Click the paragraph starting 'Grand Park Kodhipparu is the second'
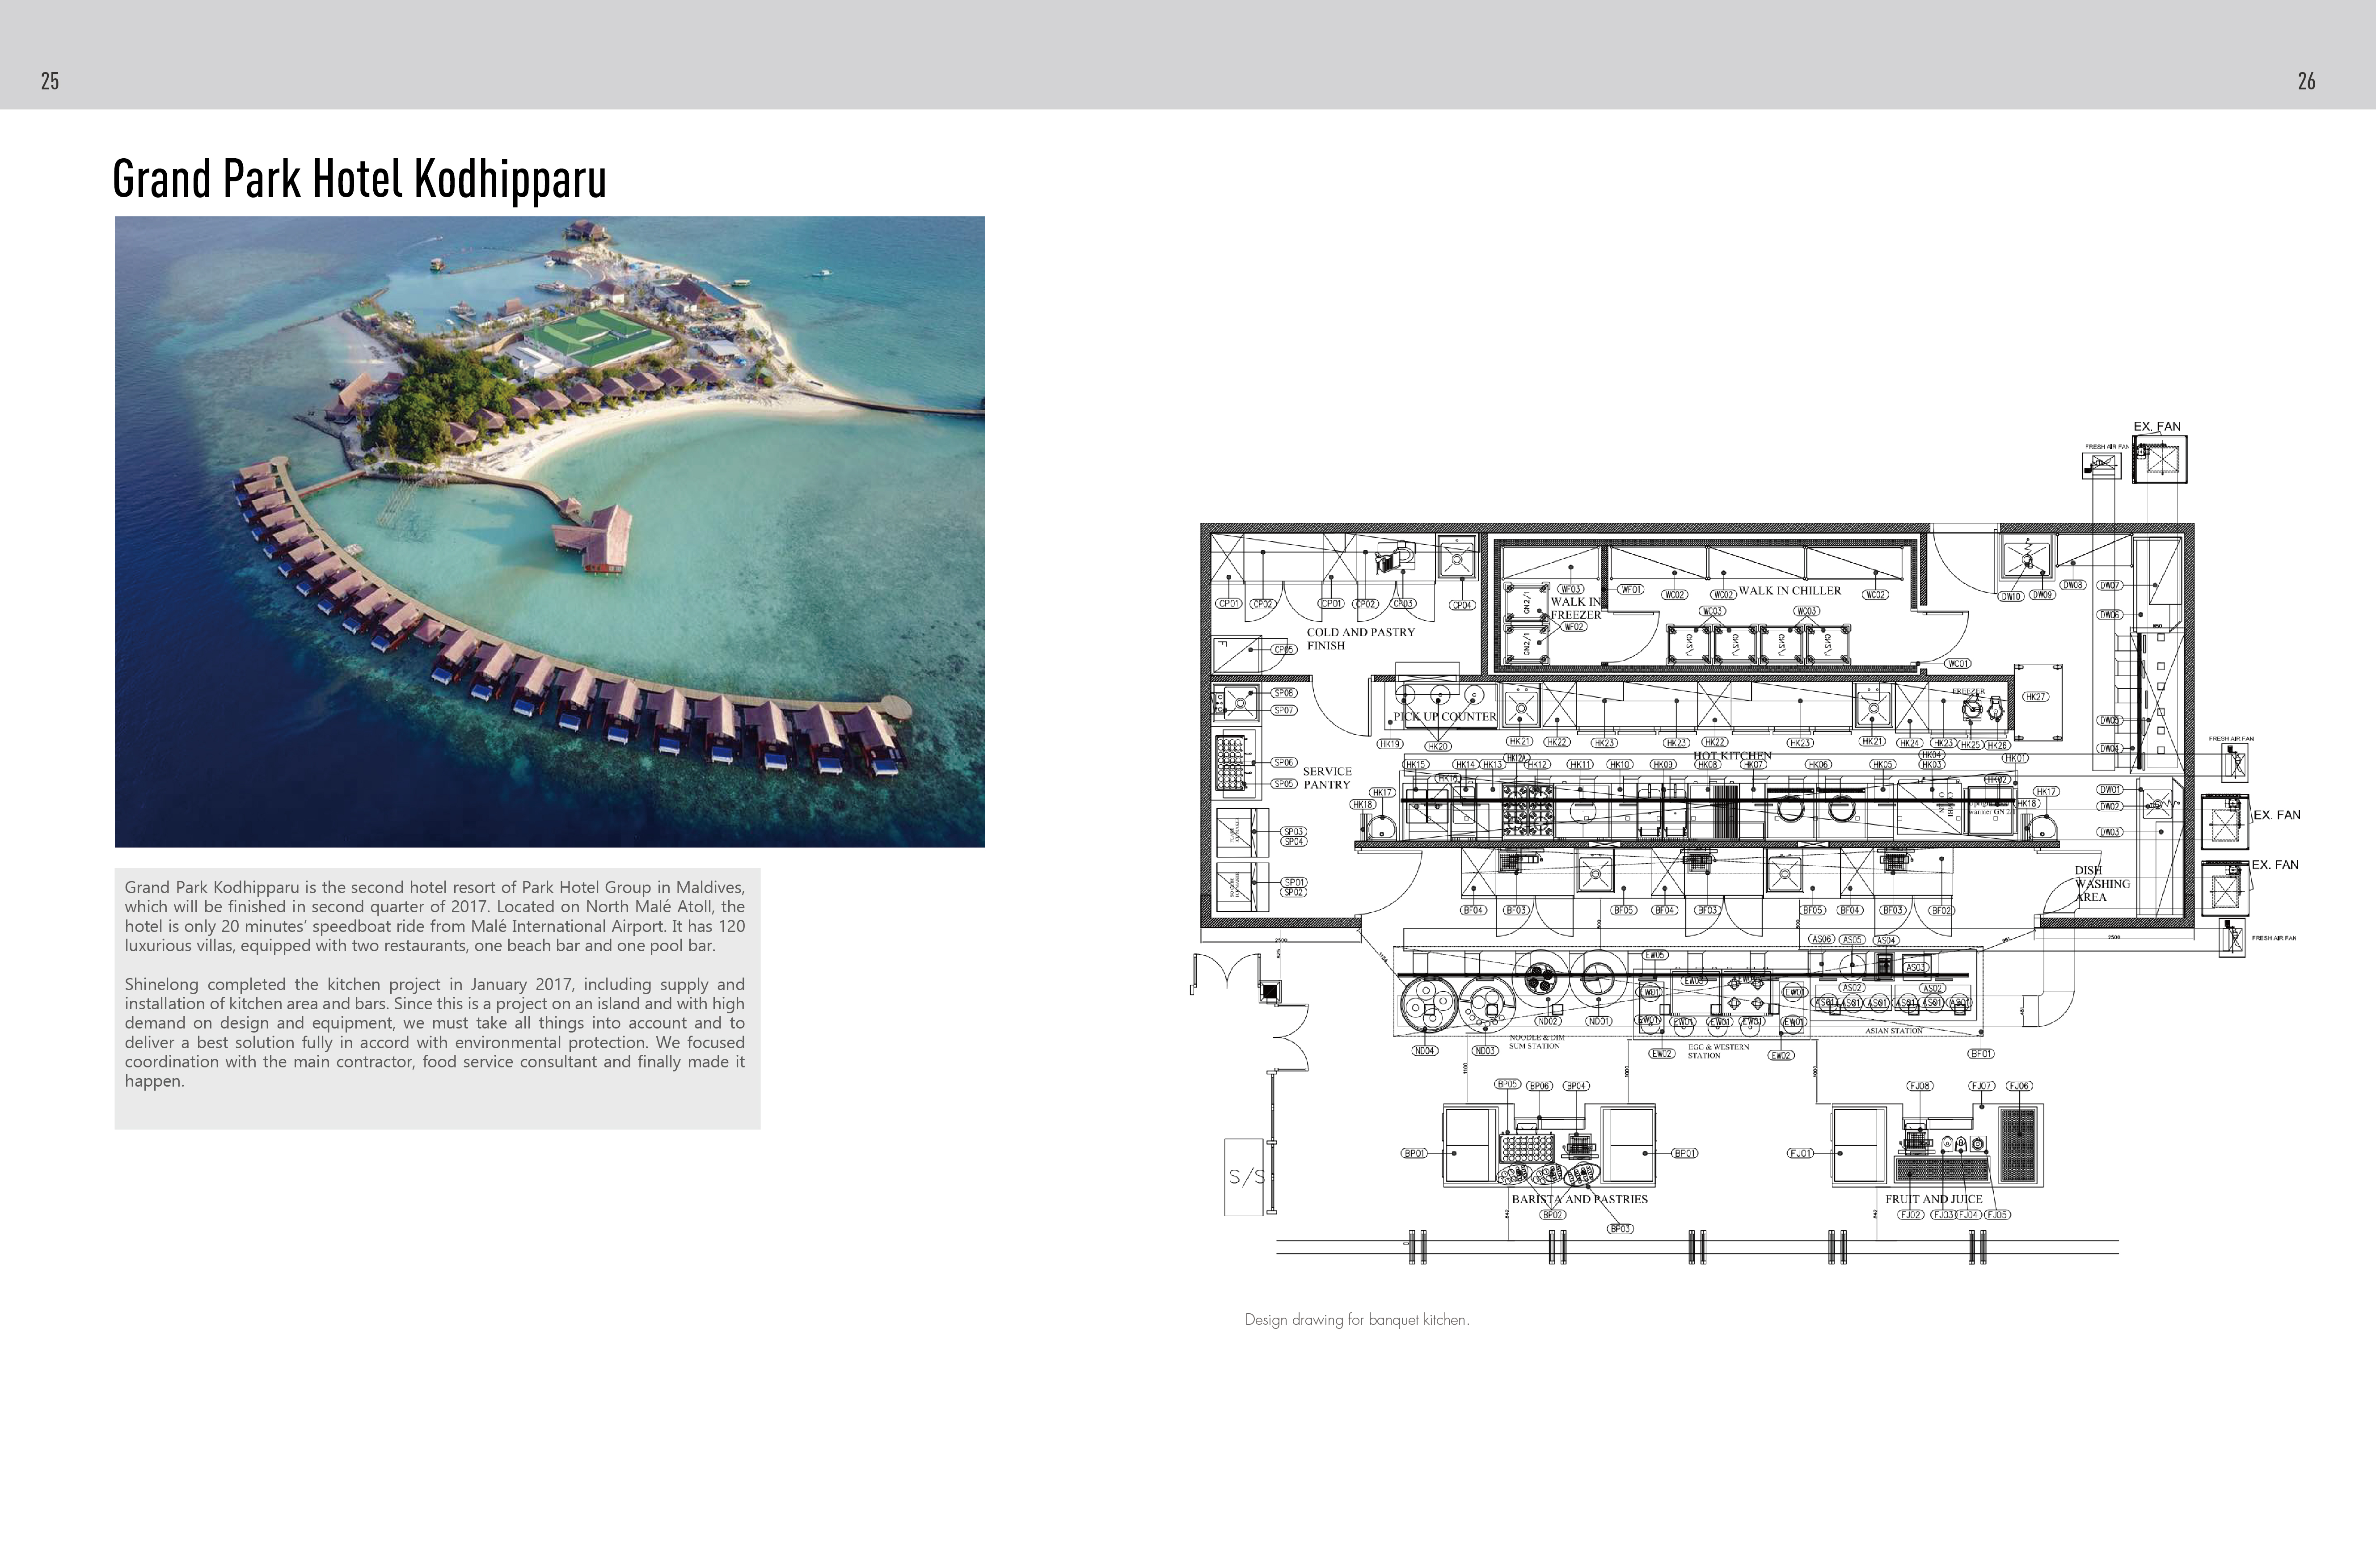 click(434, 916)
